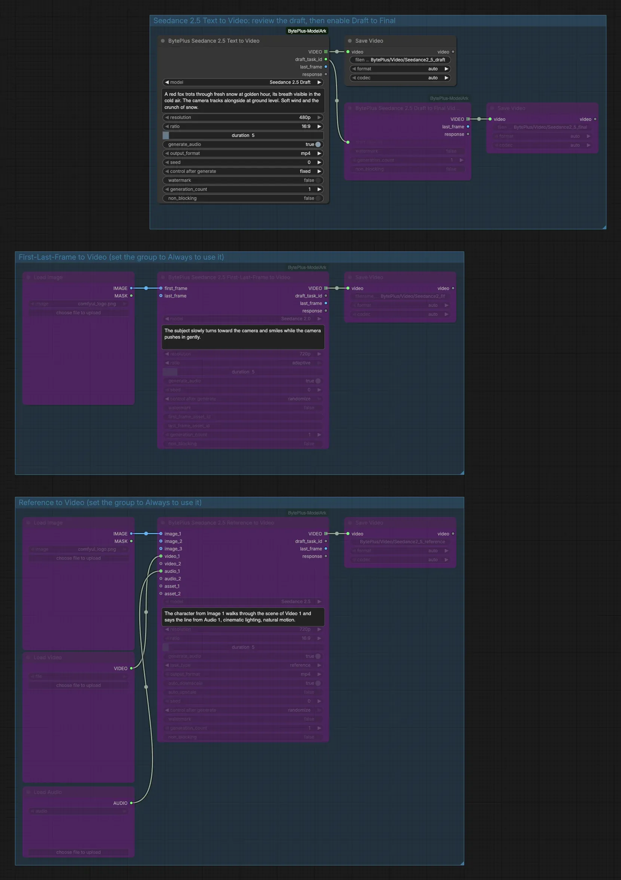
Task: Select the 'Seedance 2.5 Text to Video' group title
Action: coord(275,21)
